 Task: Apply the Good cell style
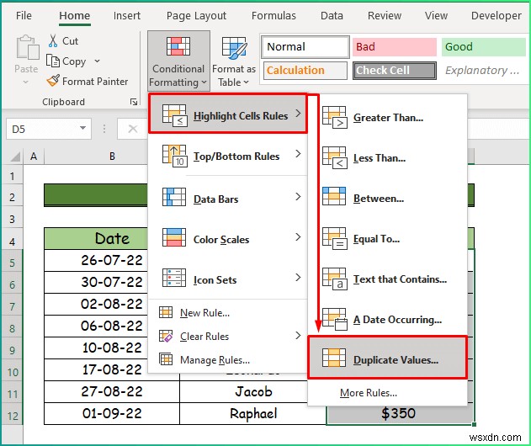pos(483,47)
